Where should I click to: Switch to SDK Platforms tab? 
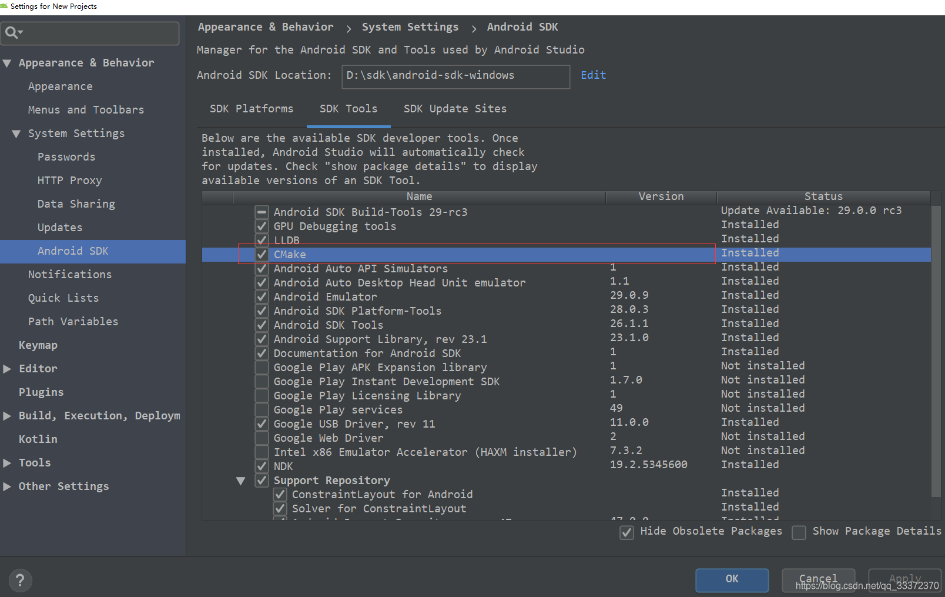252,109
